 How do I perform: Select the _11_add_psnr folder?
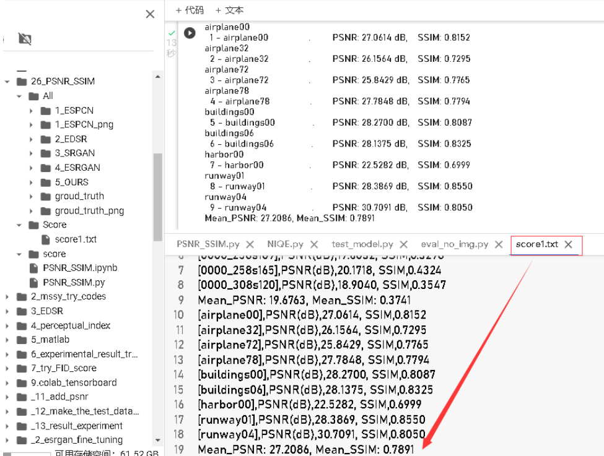[59, 397]
